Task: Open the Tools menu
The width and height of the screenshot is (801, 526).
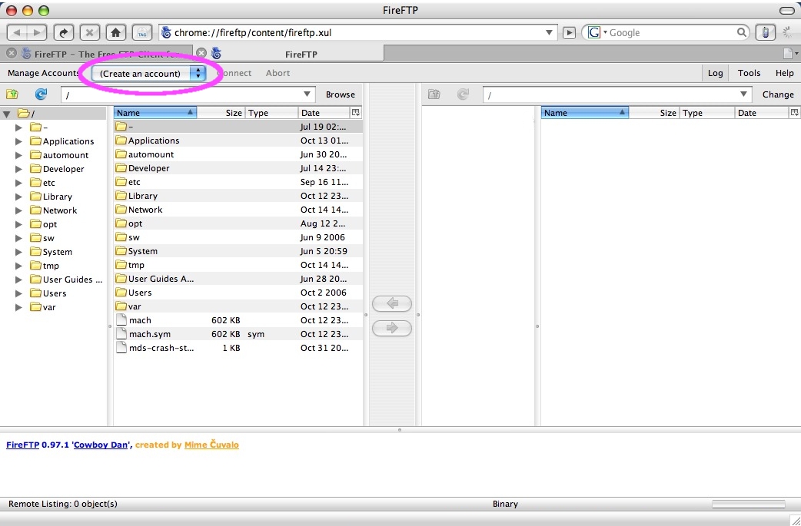Action: coord(749,73)
